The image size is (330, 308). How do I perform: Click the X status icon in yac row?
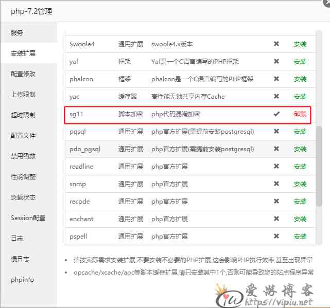[276, 96]
